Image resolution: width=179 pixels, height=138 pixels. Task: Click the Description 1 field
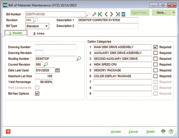(108, 20)
